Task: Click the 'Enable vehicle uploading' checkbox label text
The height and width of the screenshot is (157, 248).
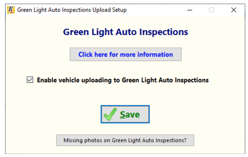Action: (122, 80)
